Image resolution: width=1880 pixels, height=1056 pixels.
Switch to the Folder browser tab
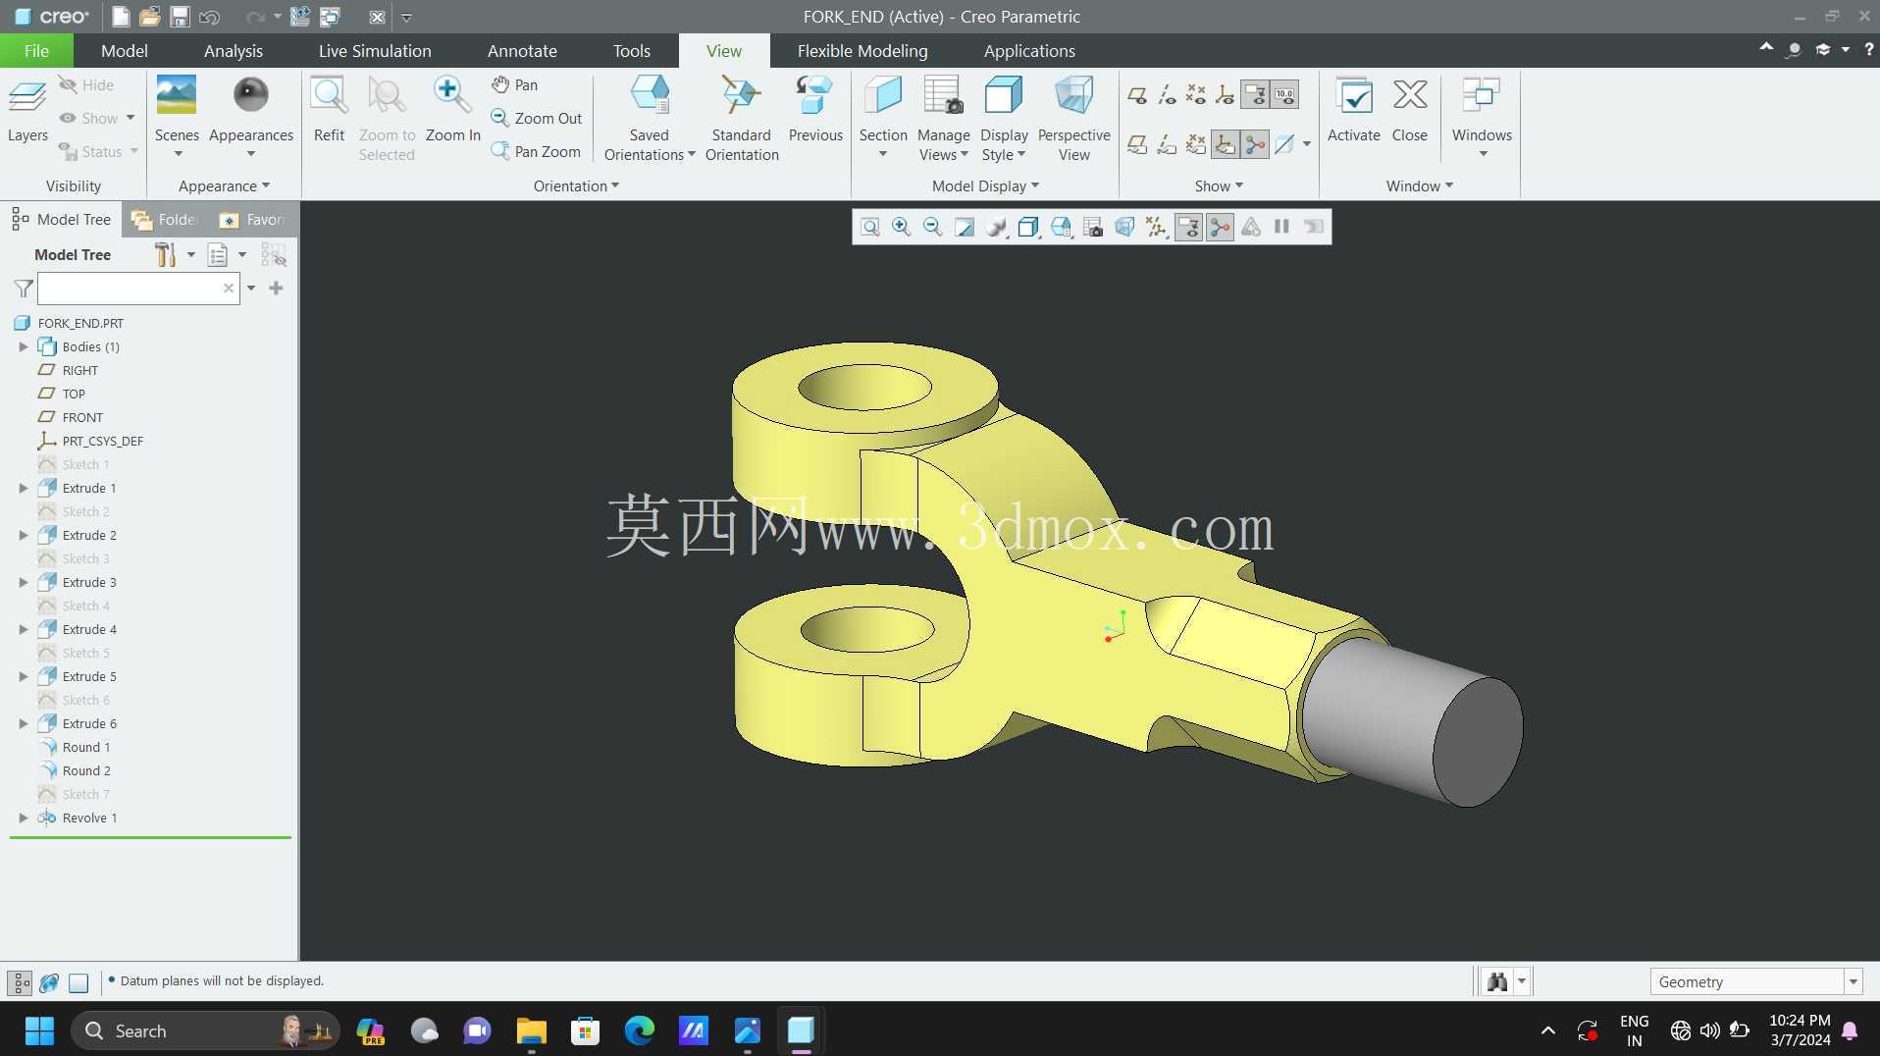[x=166, y=220]
